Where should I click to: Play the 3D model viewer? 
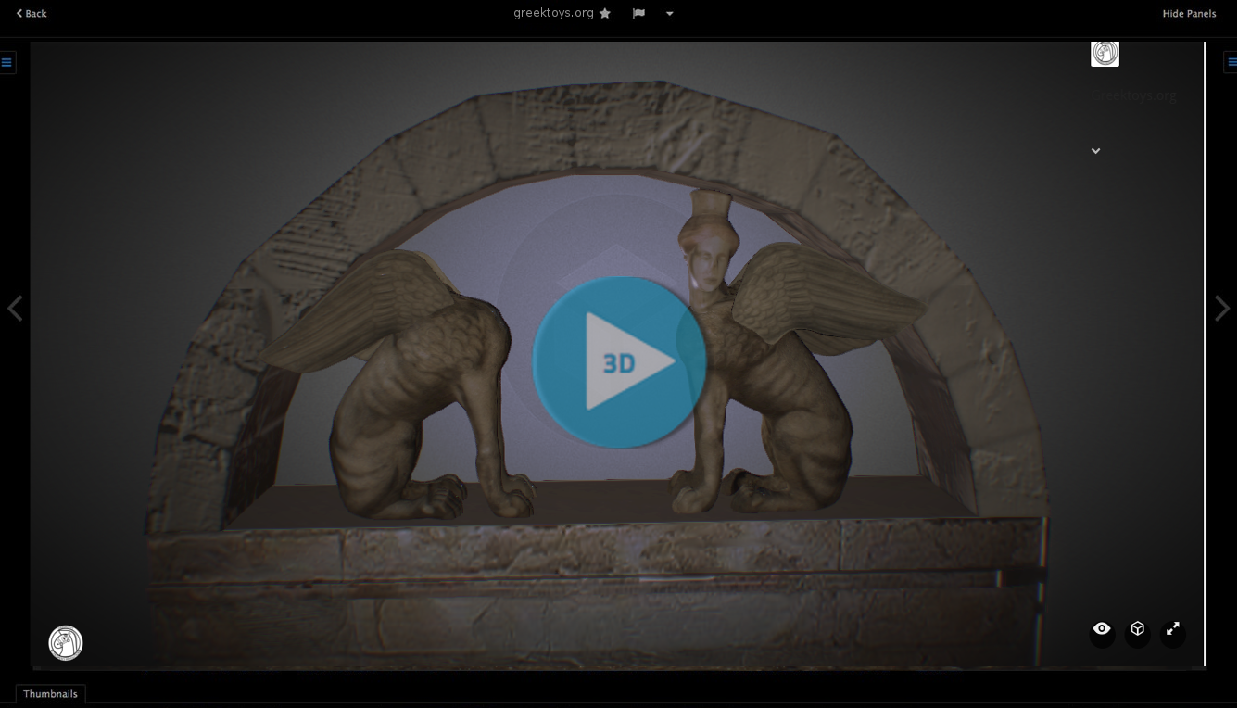(619, 362)
